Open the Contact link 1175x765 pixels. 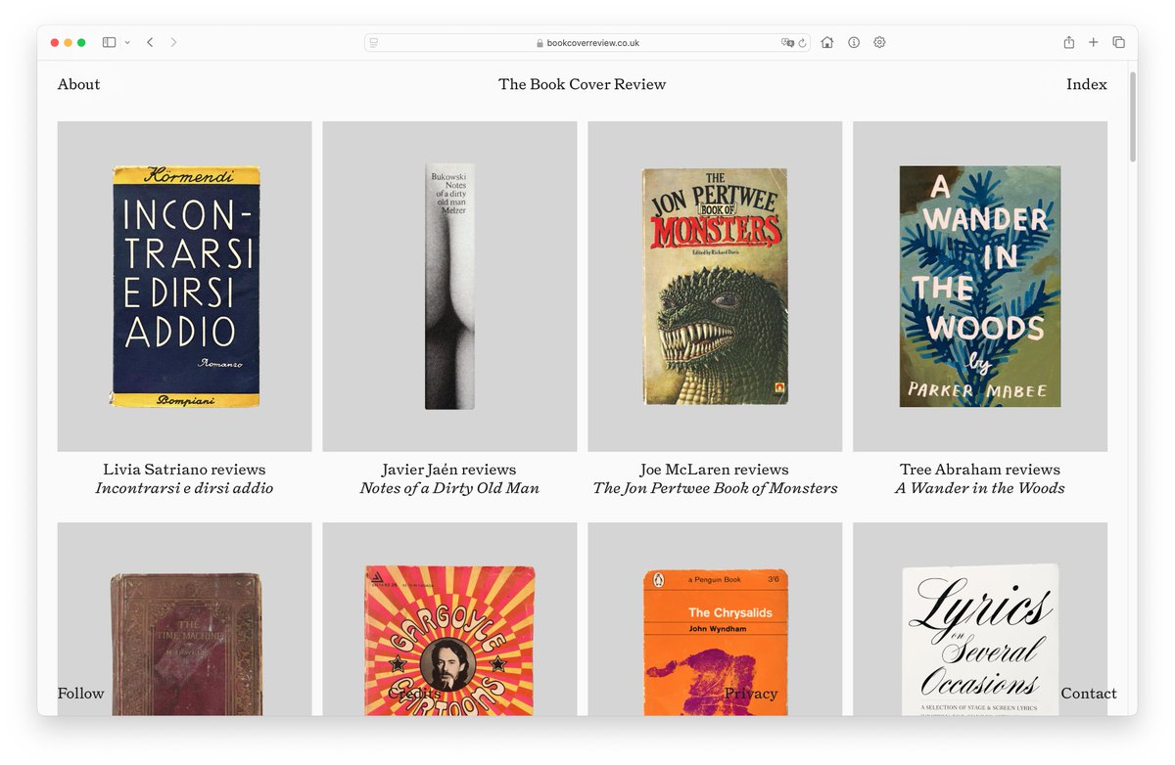click(x=1089, y=694)
